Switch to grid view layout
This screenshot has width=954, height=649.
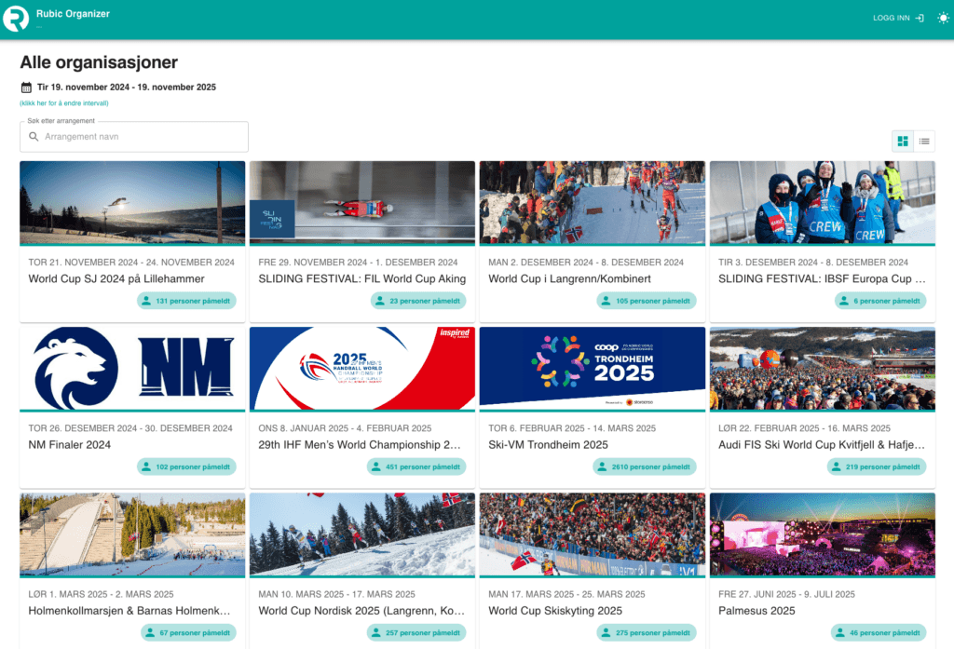(x=903, y=142)
